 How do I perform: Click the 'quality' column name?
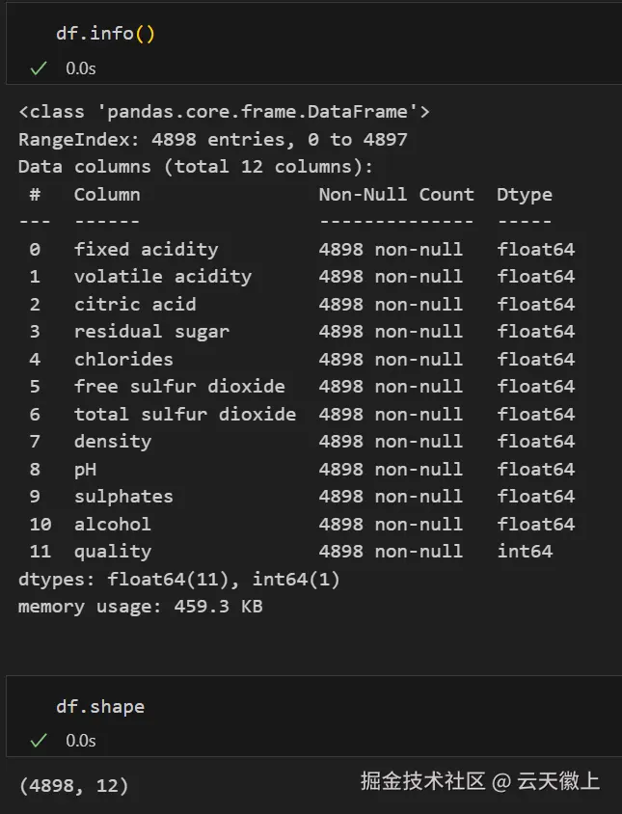[x=112, y=552]
